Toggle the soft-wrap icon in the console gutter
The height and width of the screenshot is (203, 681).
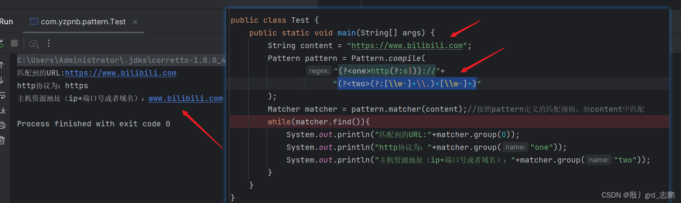point(2,95)
